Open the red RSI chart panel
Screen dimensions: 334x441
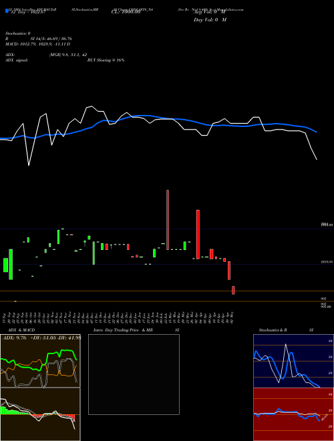pyautogui.click(x=293, y=414)
